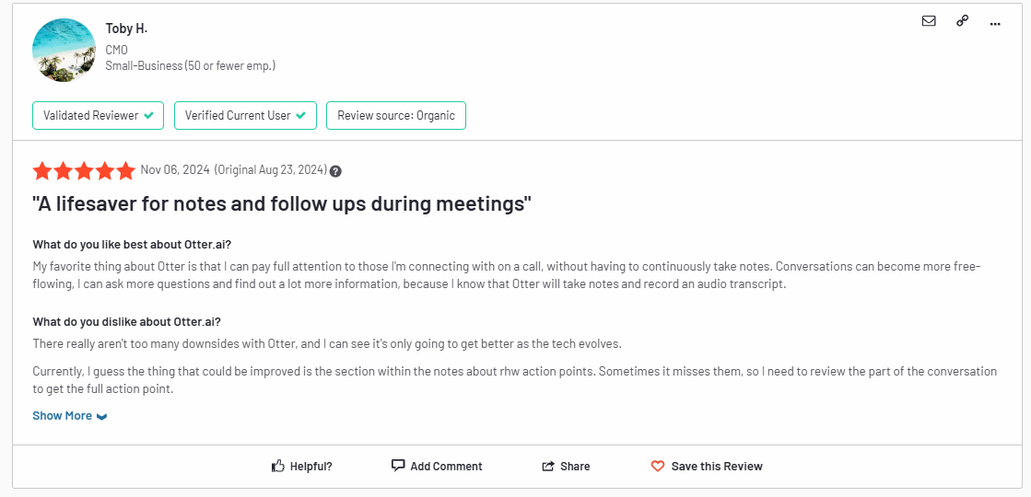Copy review link via chain icon

click(962, 21)
